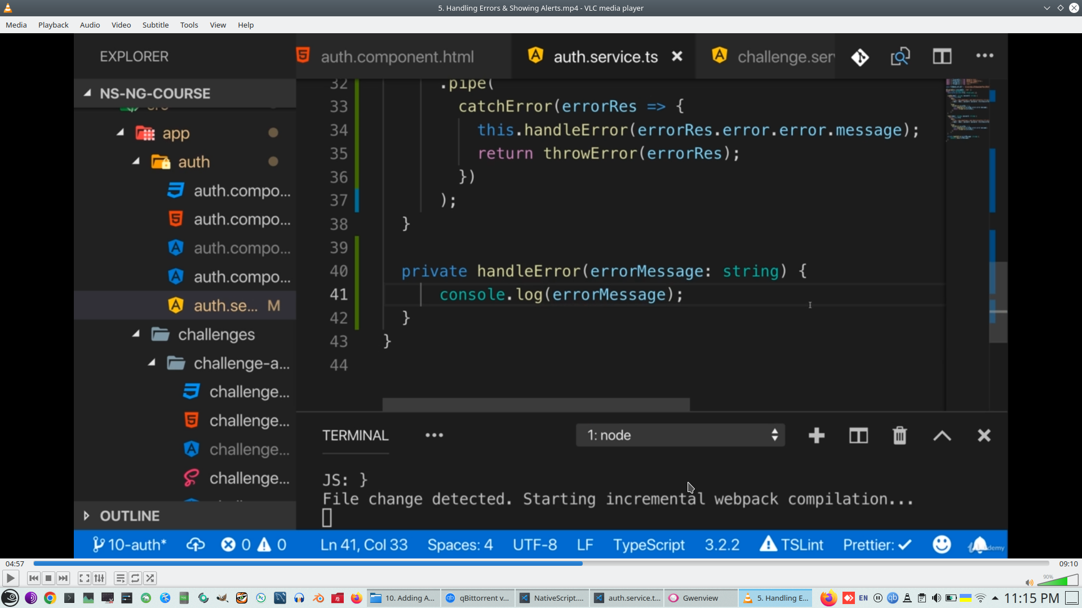The image size is (1082, 608).
Task: Click the total duration label 09:10
Action: [x=1068, y=564]
